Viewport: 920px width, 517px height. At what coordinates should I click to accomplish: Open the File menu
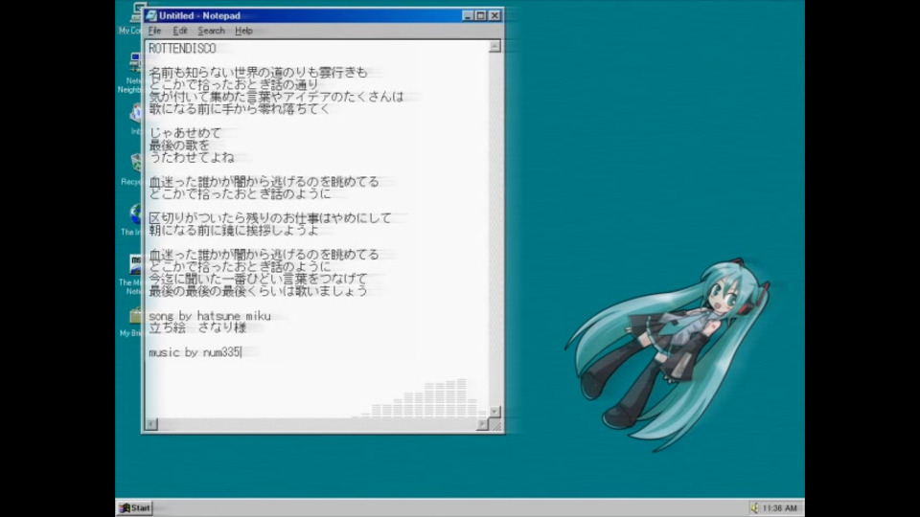[154, 31]
